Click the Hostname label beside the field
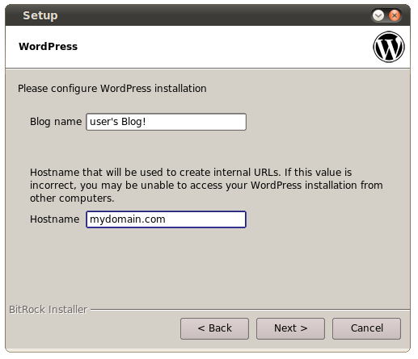This screenshot has height=359, width=418. tap(55, 219)
